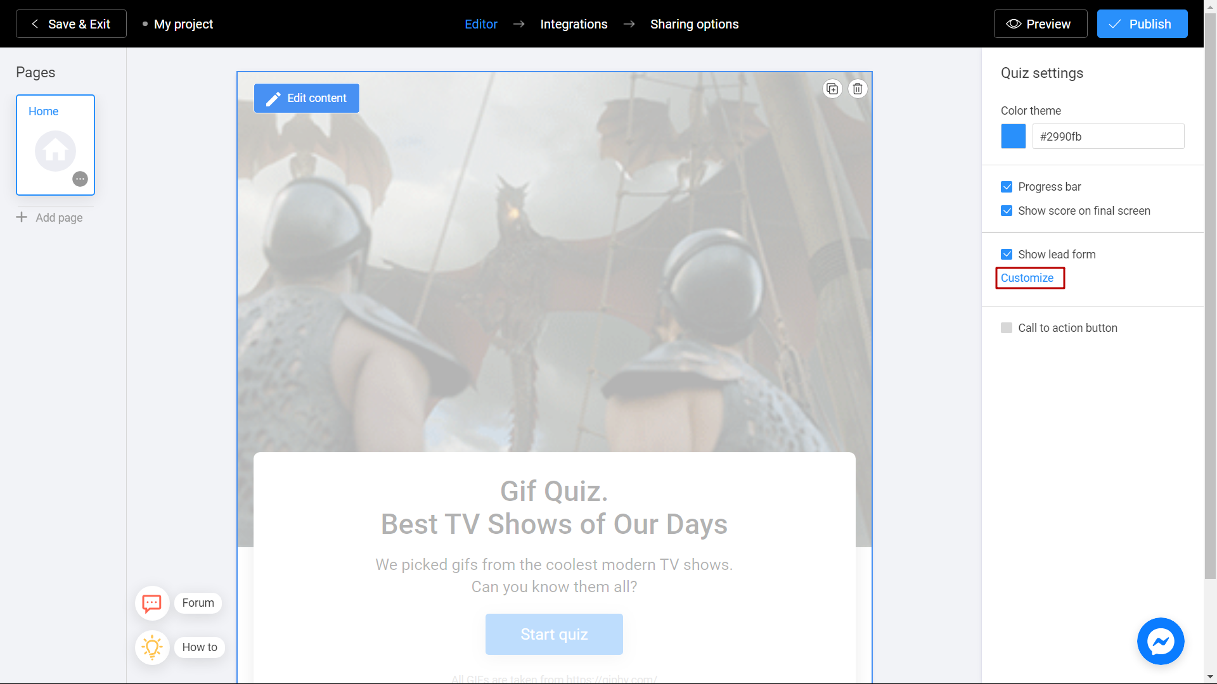Click the Save & Exit arrow icon

pos(36,23)
